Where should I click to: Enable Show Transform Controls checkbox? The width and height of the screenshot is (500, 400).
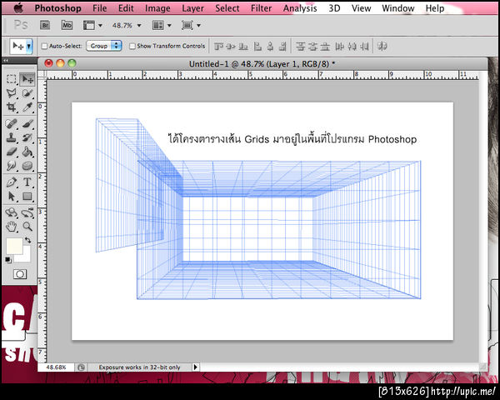point(132,46)
